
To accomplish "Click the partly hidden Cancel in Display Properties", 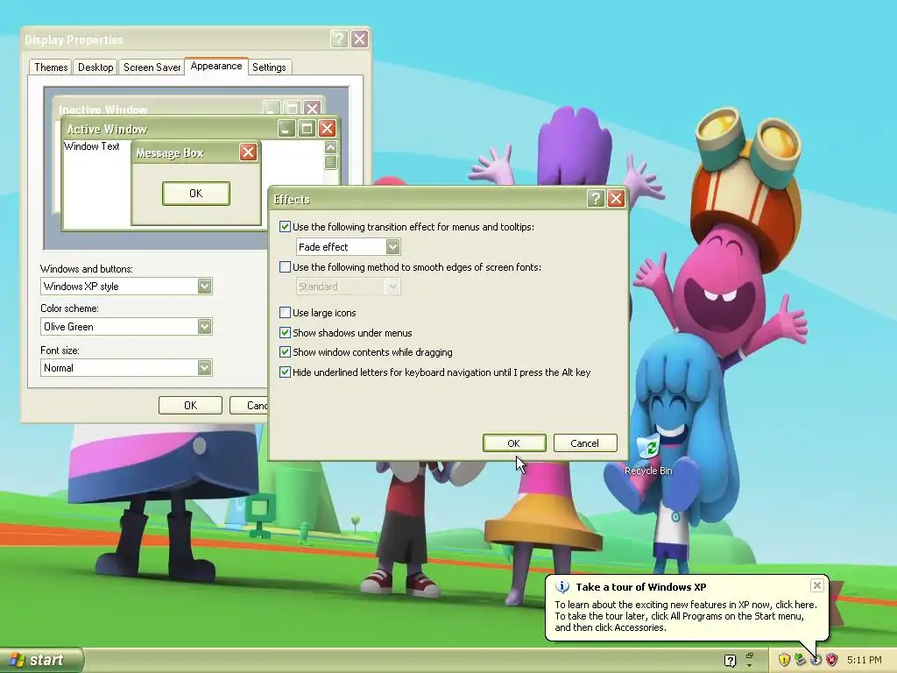I will pyautogui.click(x=249, y=405).
